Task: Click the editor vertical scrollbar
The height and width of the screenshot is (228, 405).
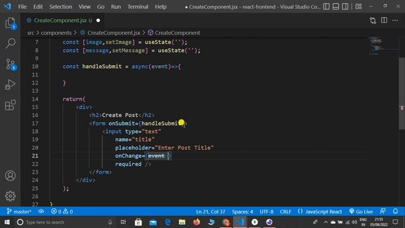Action: click(x=402, y=93)
